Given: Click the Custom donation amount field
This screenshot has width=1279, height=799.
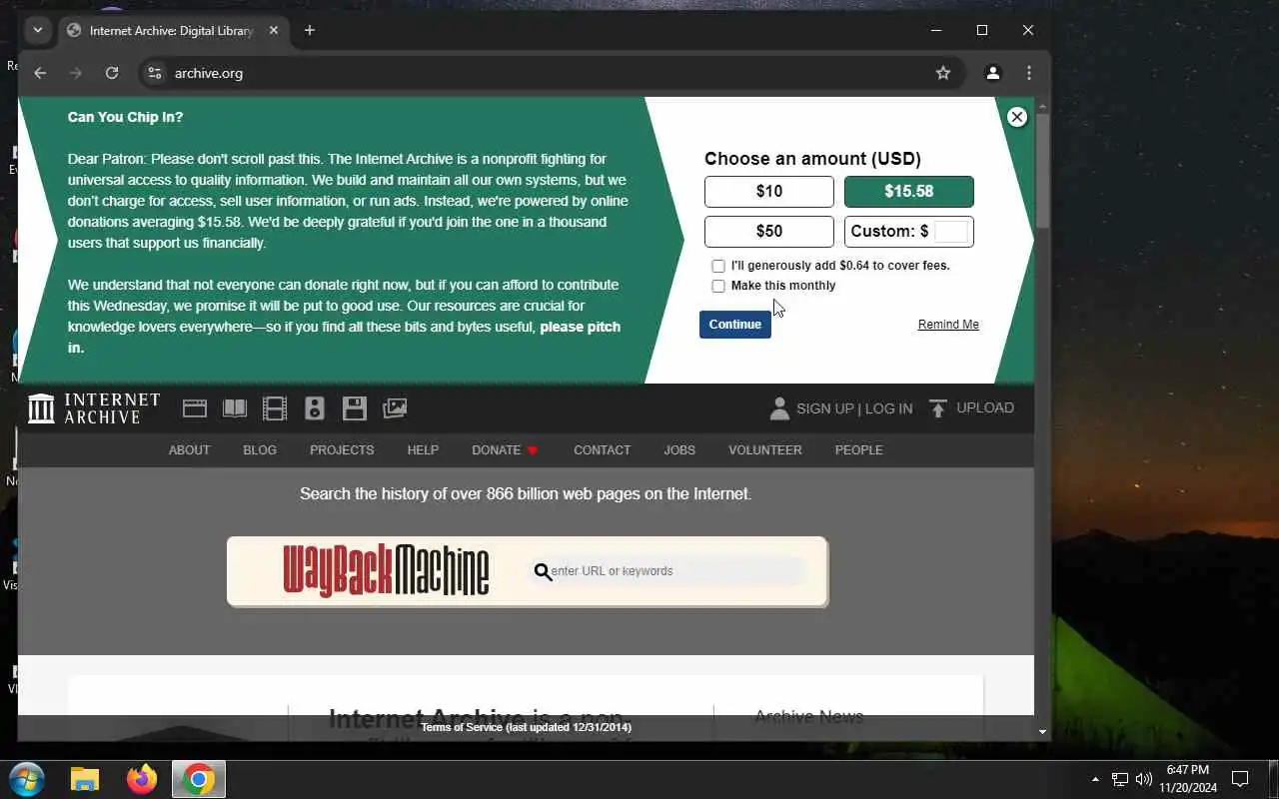Looking at the screenshot, I should click(x=951, y=232).
